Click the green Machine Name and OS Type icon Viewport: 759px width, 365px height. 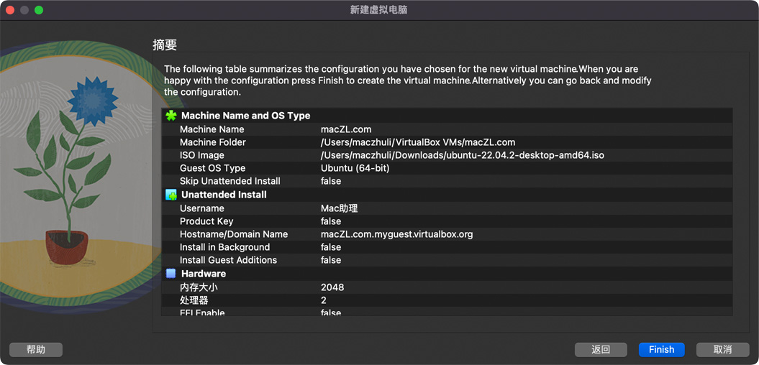tap(171, 116)
